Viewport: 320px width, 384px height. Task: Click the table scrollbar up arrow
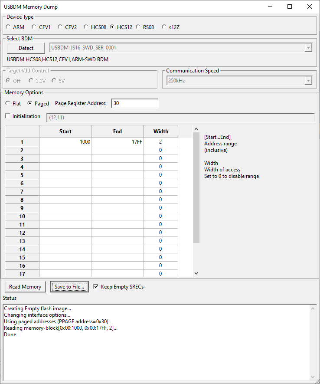[x=196, y=129]
